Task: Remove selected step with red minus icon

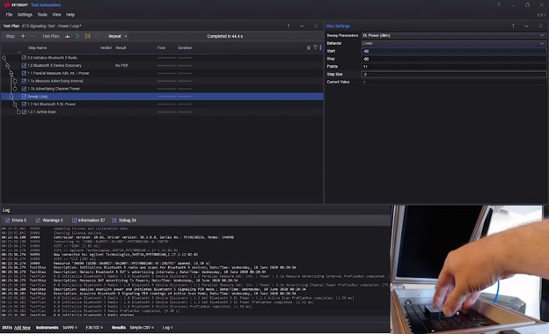Action: (33, 36)
